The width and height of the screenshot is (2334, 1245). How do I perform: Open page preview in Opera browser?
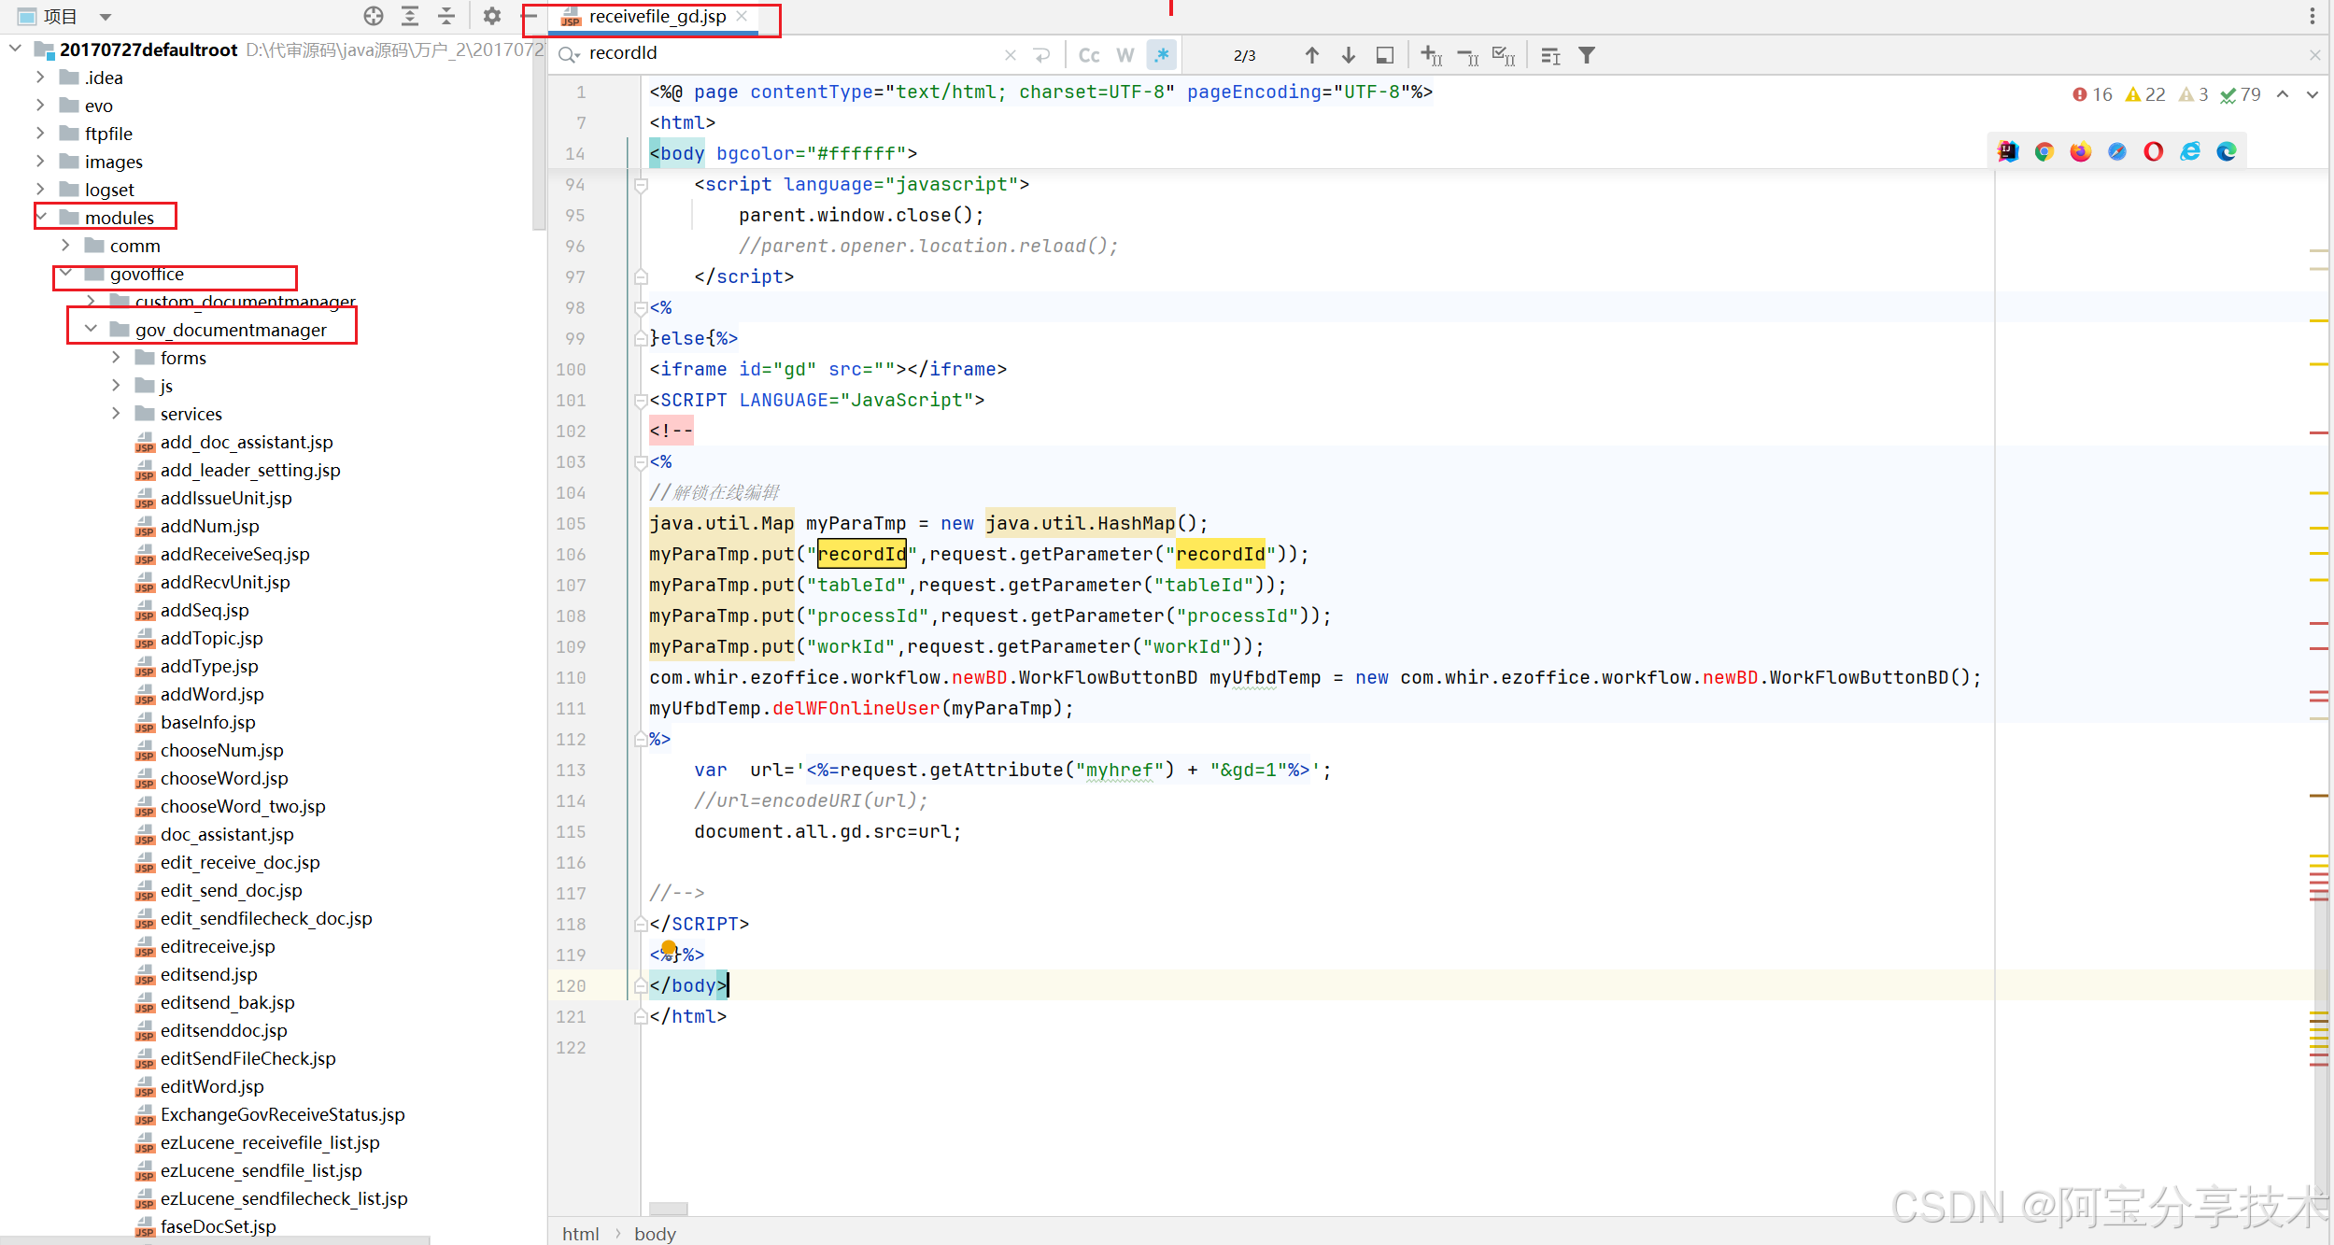tap(2153, 152)
